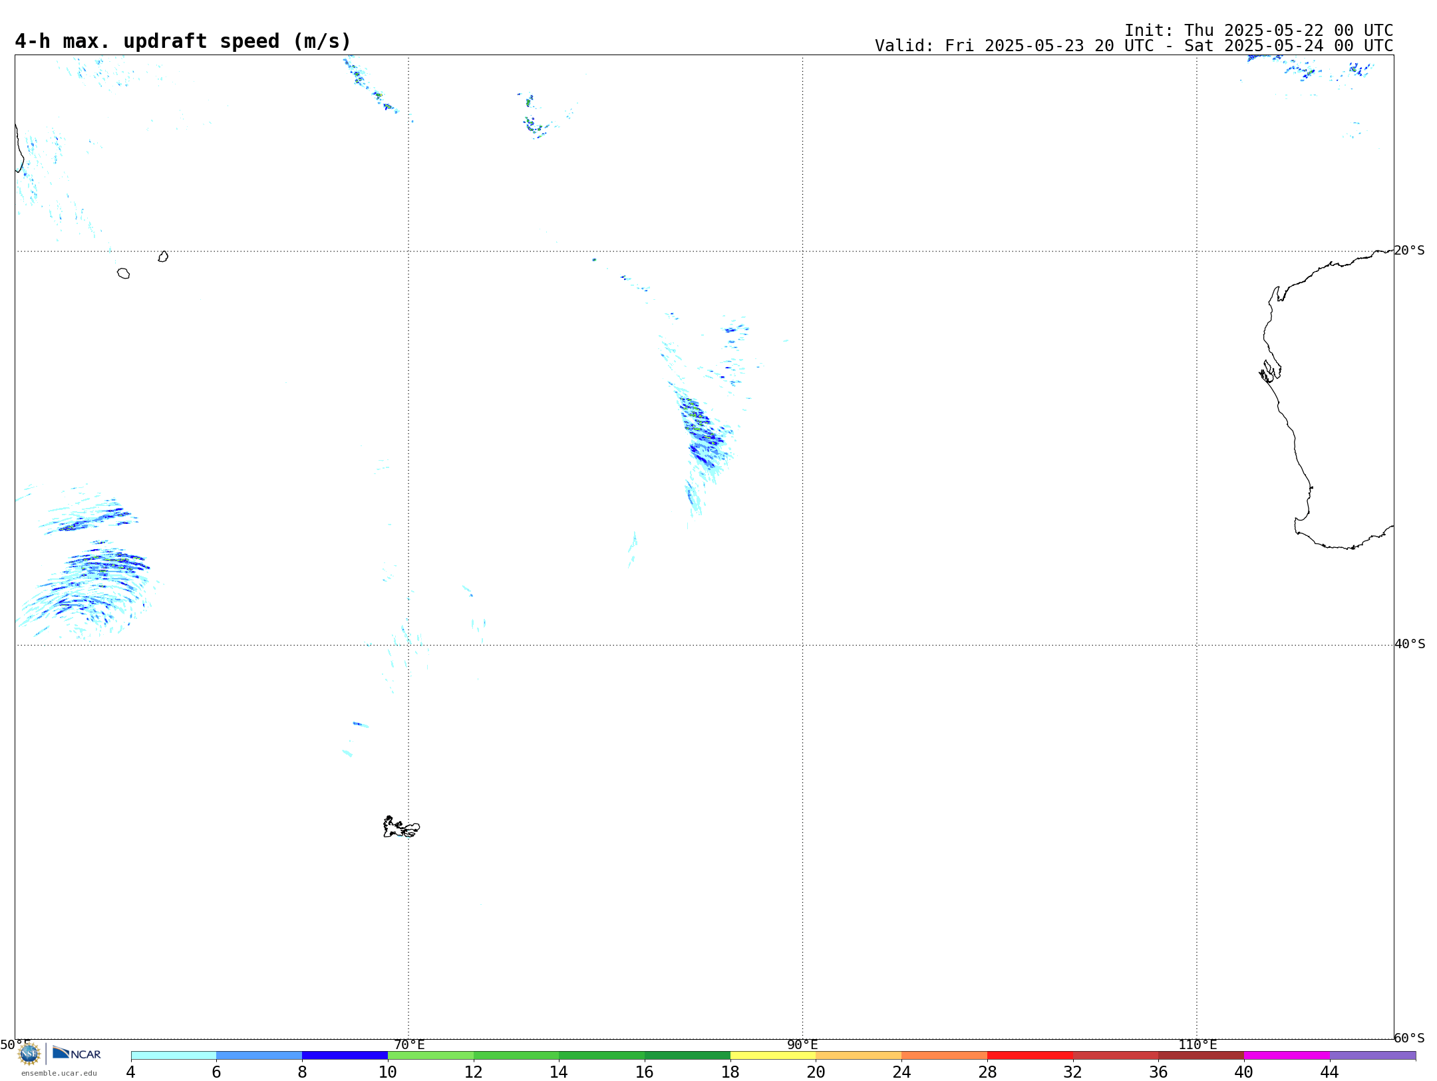Pick the dark green 16–18 colorbar swatch
This screenshot has height=1081, width=1437.
687,1055
